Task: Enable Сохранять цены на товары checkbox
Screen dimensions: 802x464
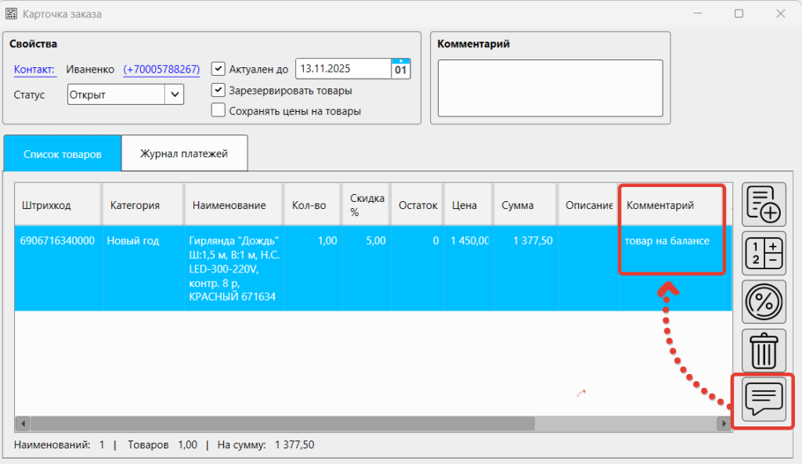Action: 219,110
